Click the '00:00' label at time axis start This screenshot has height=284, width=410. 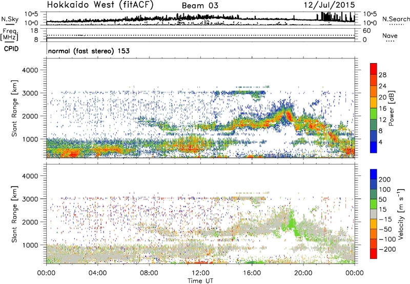46,273
